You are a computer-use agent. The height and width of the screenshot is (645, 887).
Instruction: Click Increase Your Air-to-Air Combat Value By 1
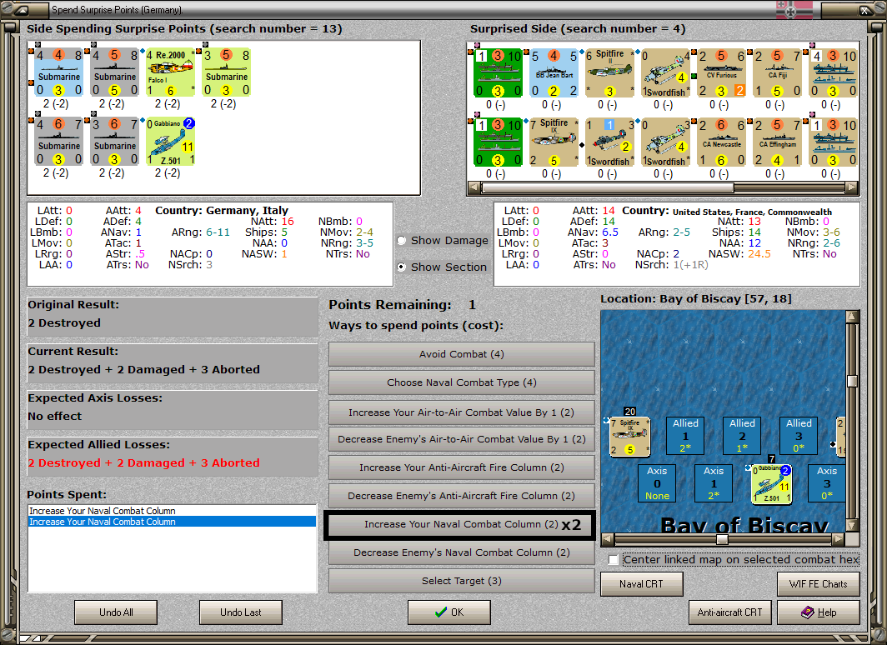[462, 412]
